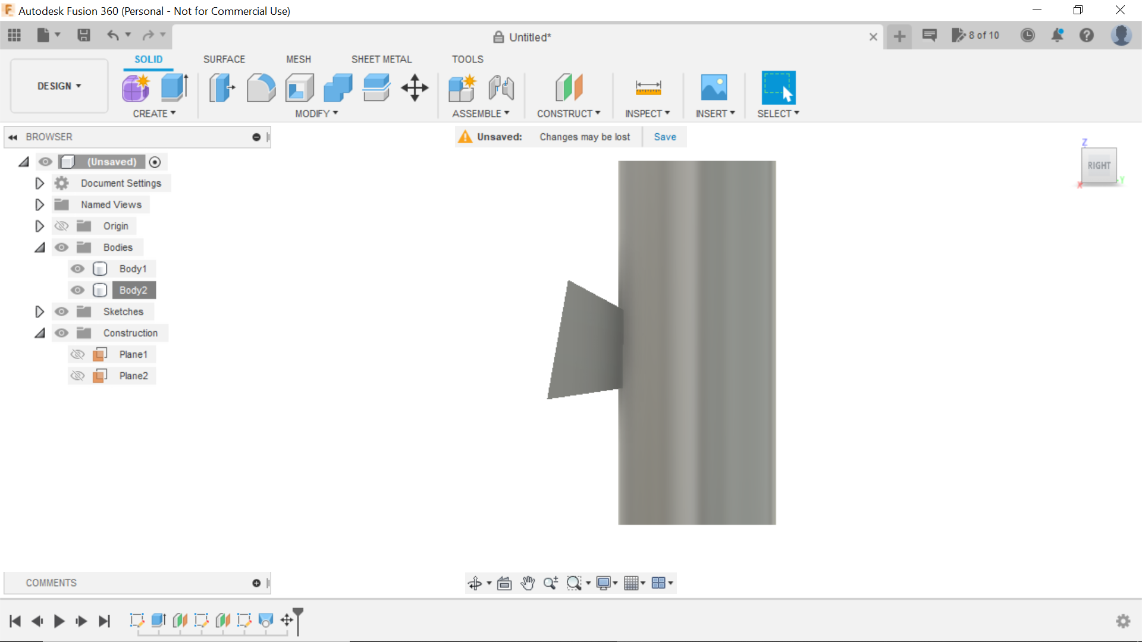Screen dimensions: 1142x642
Task: Toggle visibility of Body1
Action: click(77, 268)
